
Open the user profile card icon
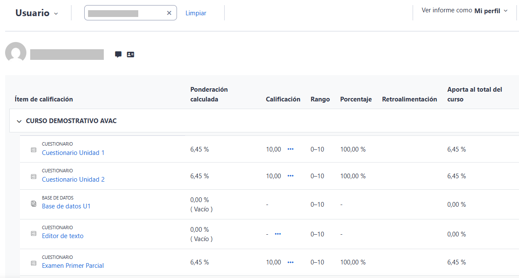tap(131, 54)
